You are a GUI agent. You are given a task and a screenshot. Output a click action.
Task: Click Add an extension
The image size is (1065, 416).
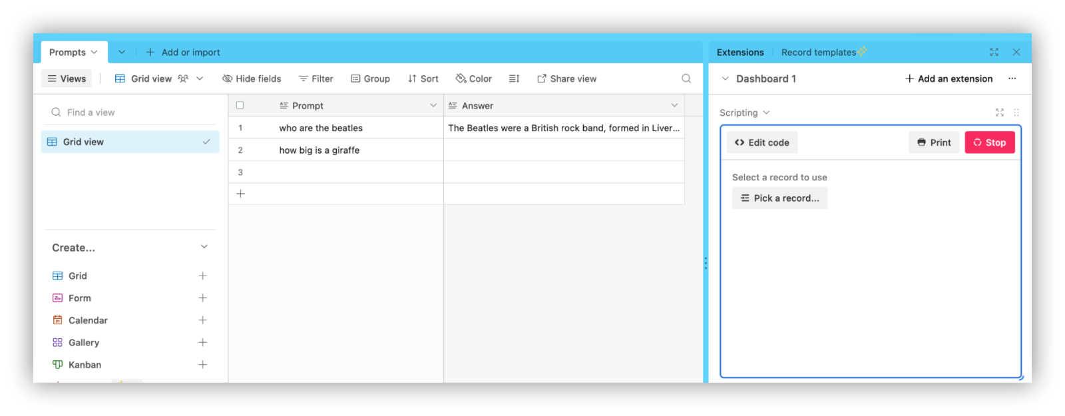coord(949,79)
